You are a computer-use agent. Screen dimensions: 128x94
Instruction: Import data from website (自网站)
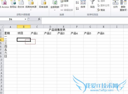(13, 4)
